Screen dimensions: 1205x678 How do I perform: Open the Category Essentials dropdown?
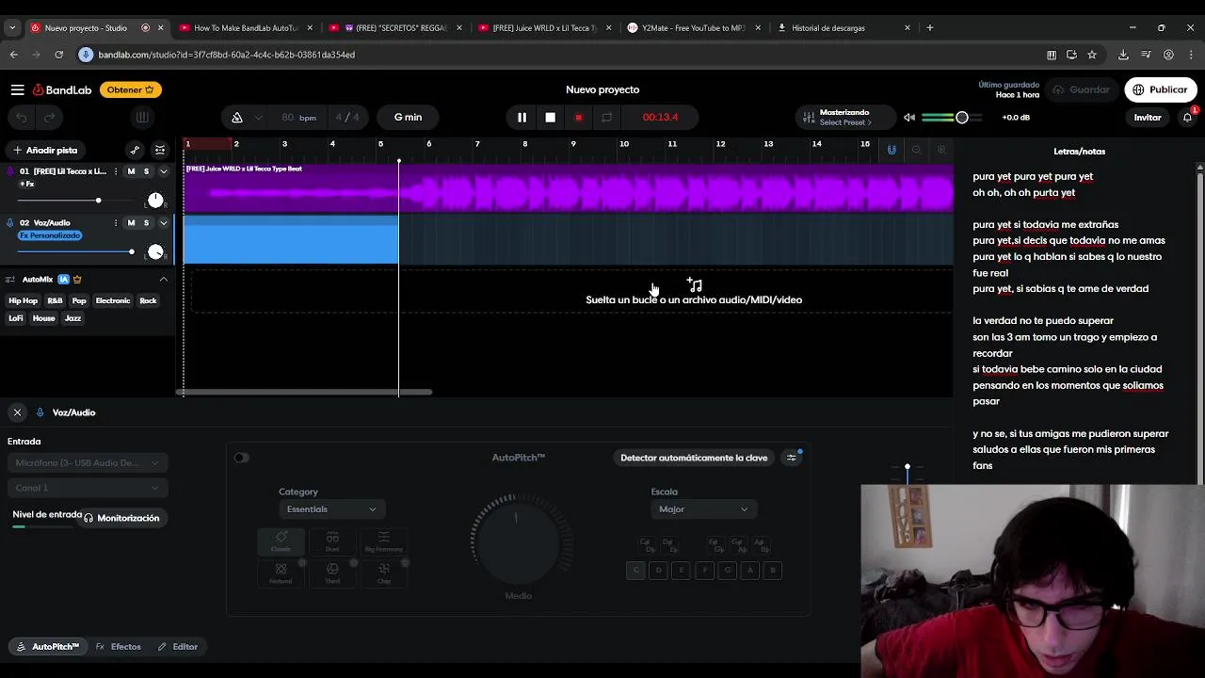pos(330,509)
